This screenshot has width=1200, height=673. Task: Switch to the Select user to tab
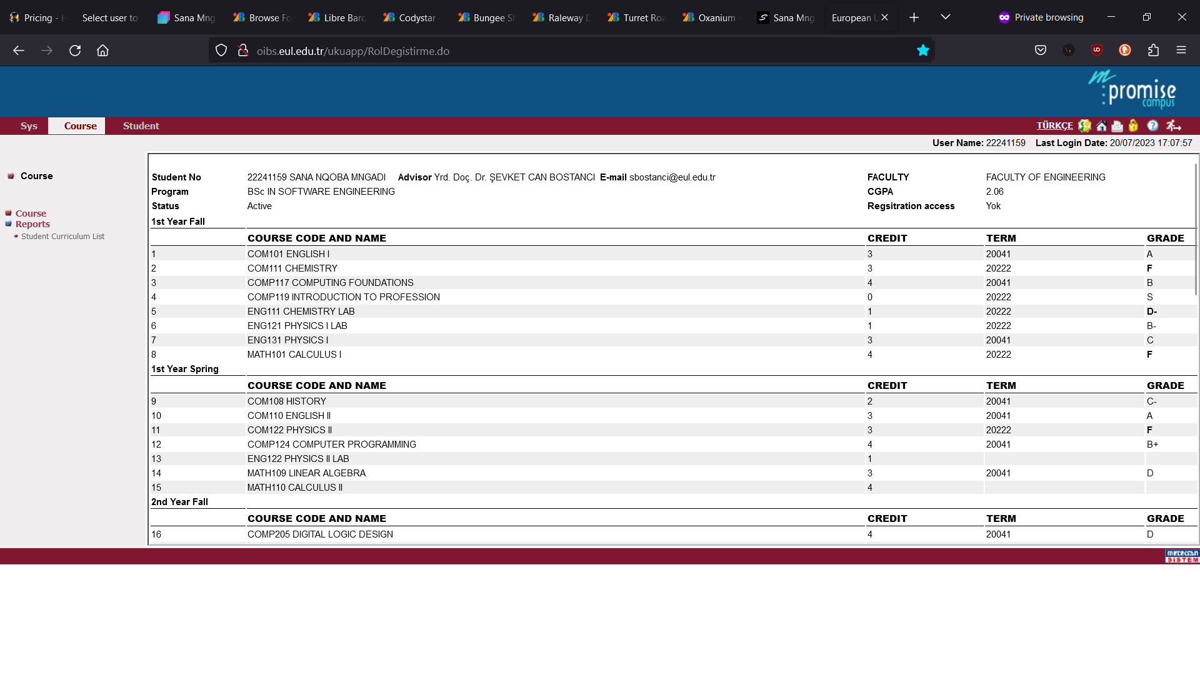click(110, 17)
